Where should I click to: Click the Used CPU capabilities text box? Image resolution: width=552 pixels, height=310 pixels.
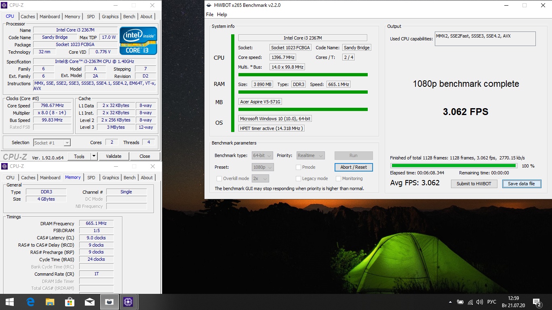pos(485,39)
